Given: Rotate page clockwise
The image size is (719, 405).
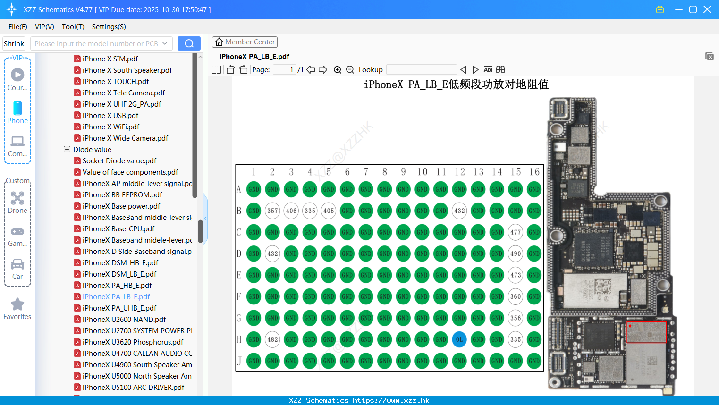Looking at the screenshot, I should click(243, 69).
